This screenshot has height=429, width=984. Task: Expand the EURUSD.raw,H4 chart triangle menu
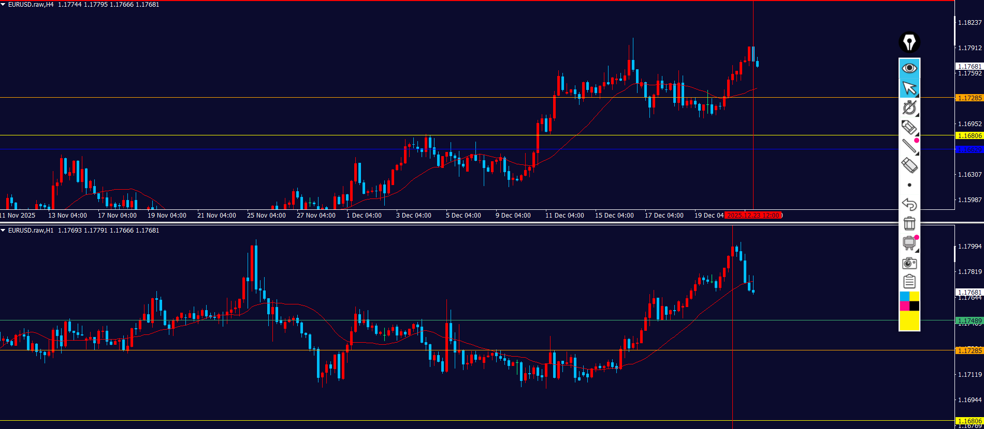pyautogui.click(x=3, y=5)
